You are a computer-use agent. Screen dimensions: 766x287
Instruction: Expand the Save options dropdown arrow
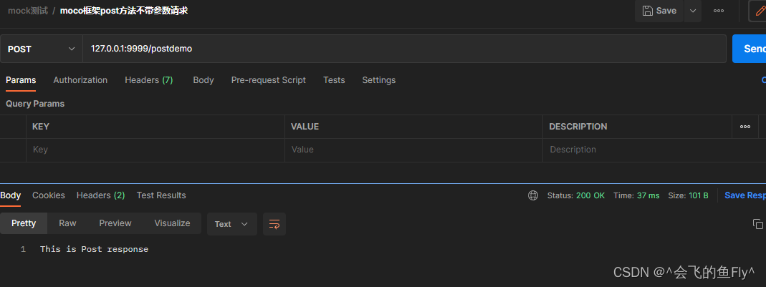click(693, 11)
